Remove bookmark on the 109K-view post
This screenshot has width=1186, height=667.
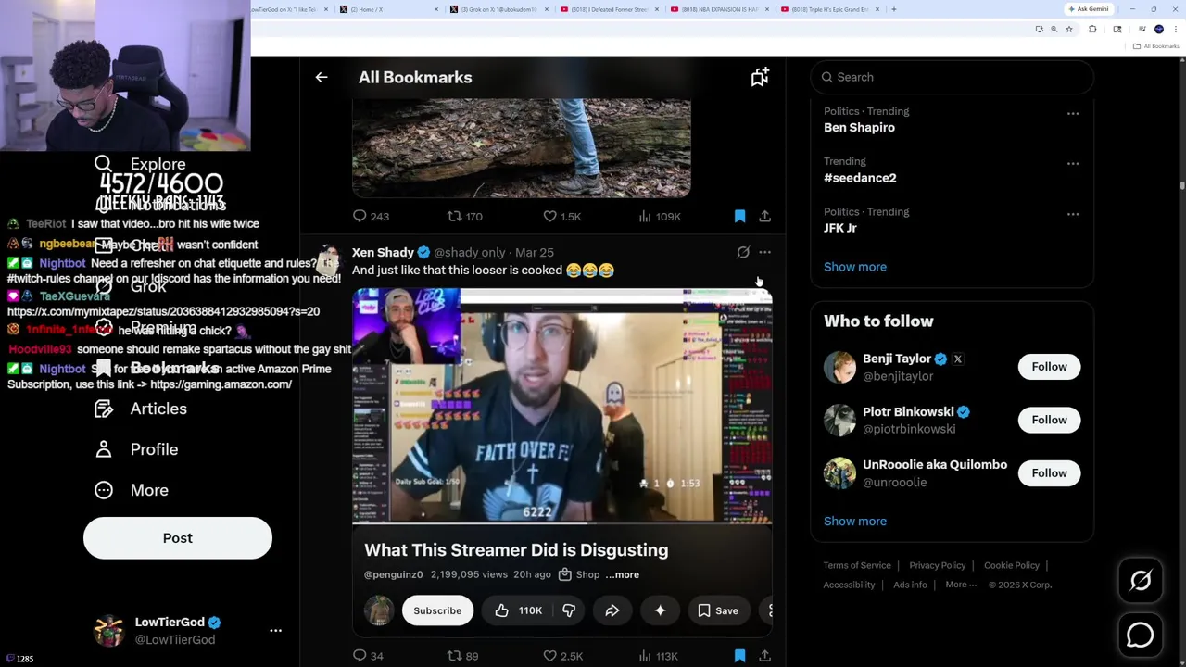[x=739, y=217]
